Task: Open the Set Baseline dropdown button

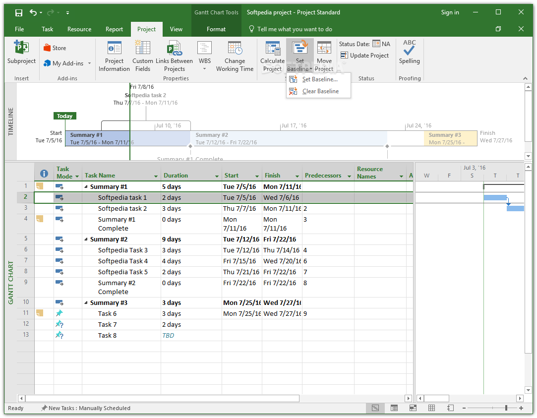Action: pos(299,69)
